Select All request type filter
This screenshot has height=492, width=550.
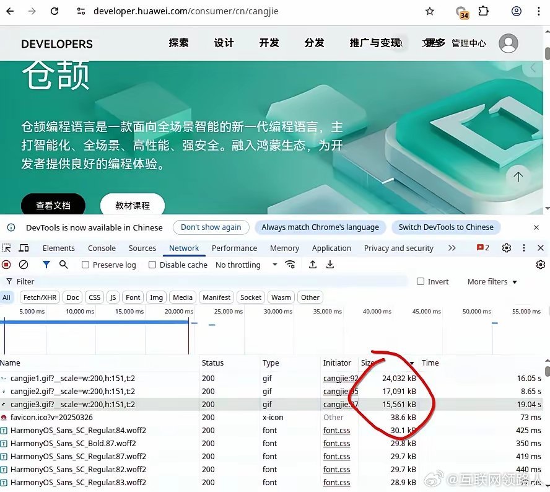(6, 297)
